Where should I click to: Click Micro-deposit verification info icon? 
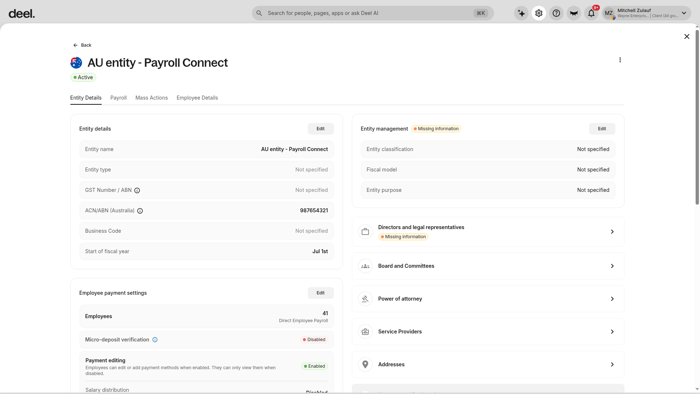tap(155, 340)
